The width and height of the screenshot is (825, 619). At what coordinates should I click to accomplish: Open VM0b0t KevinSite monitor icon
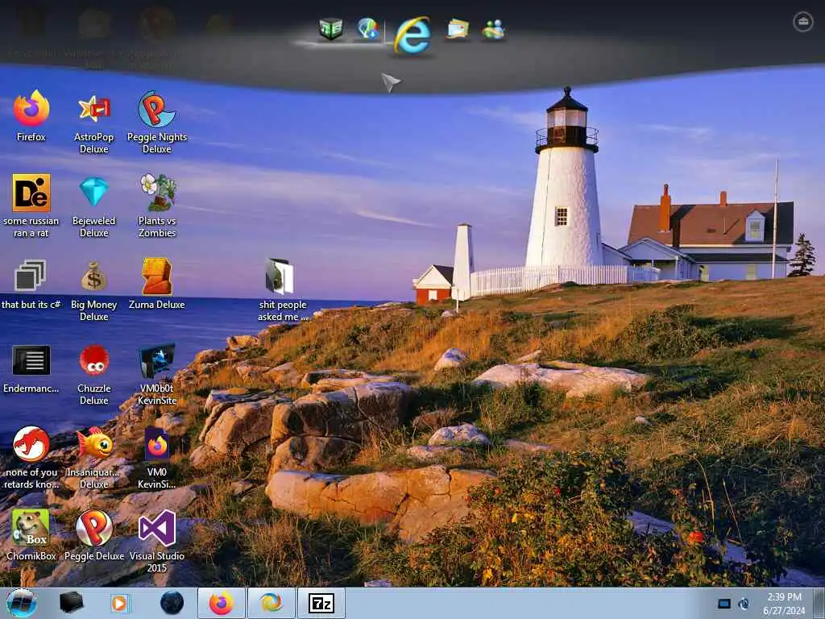[157, 375]
